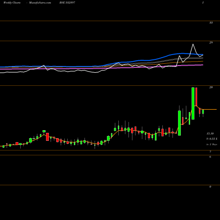This screenshot has height=220, width=220.
Task: Click the '20' price axis label
Action: point(211,87)
